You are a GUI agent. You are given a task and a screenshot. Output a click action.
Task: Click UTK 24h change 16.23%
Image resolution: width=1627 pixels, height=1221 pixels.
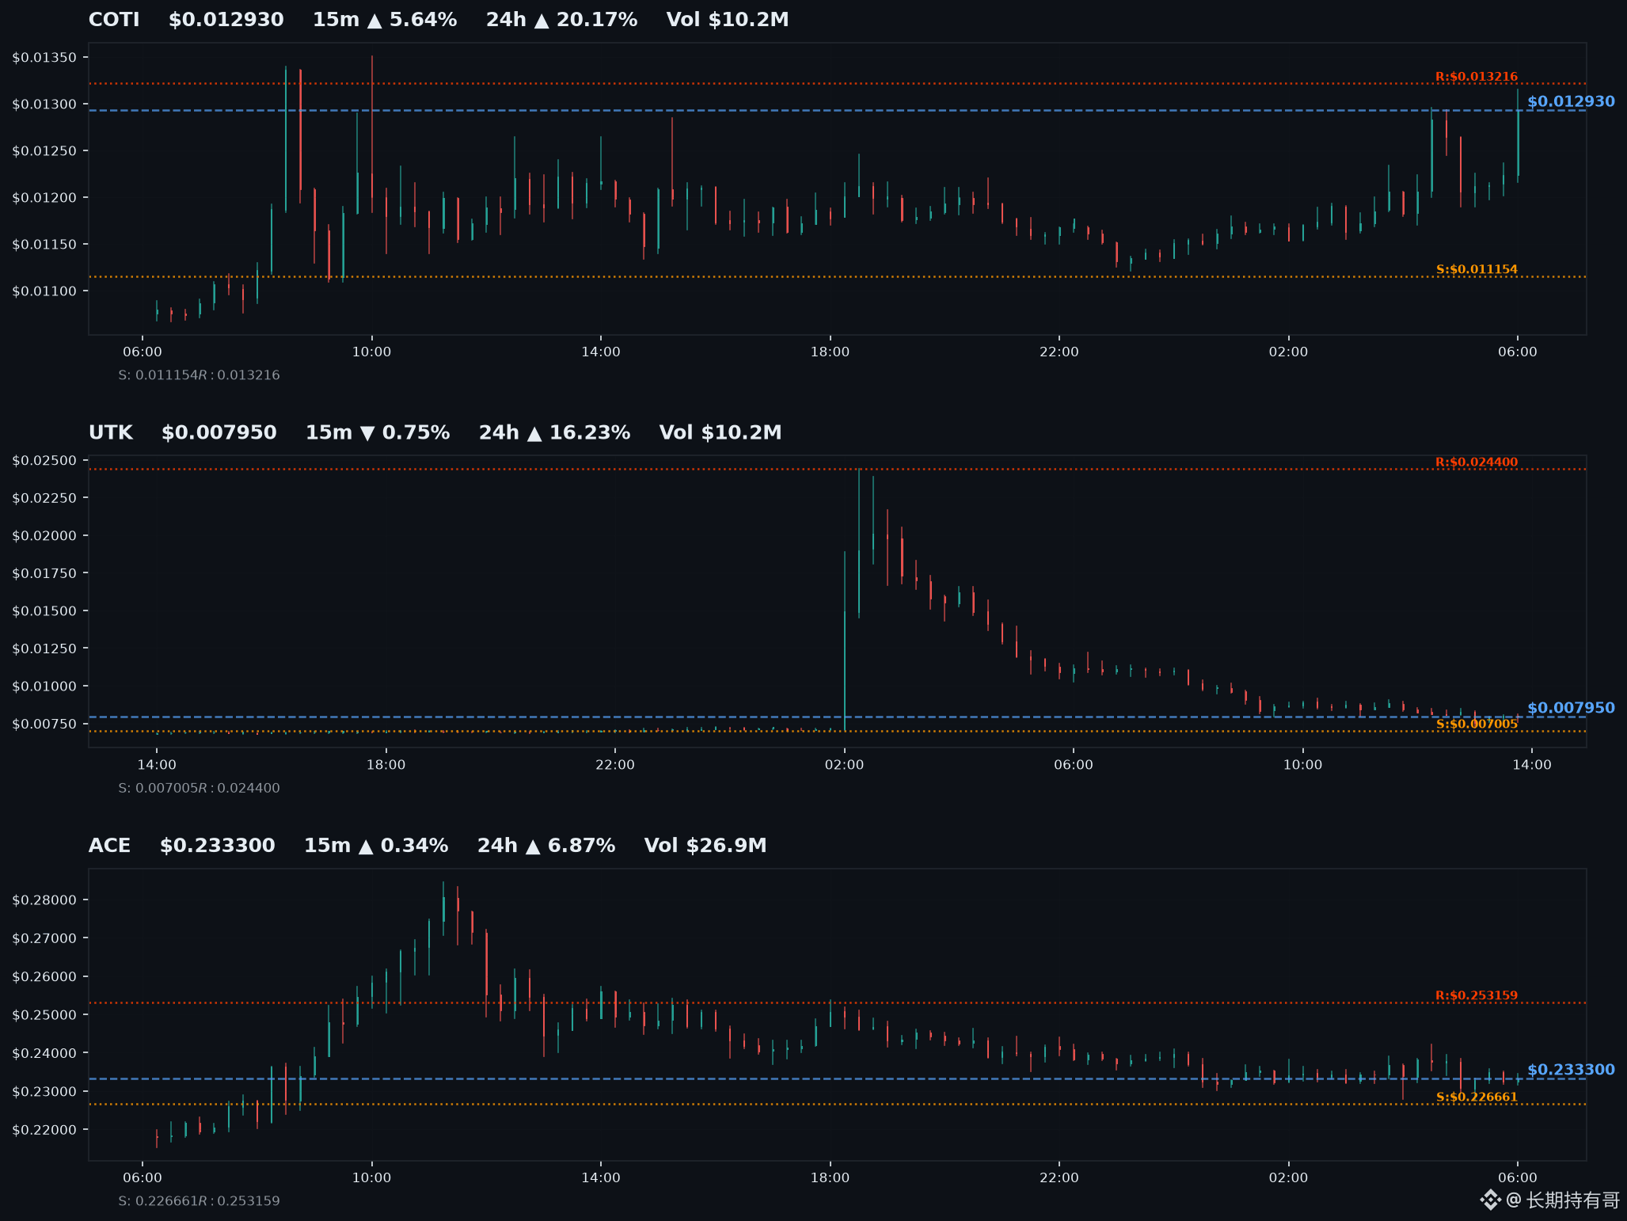(554, 433)
